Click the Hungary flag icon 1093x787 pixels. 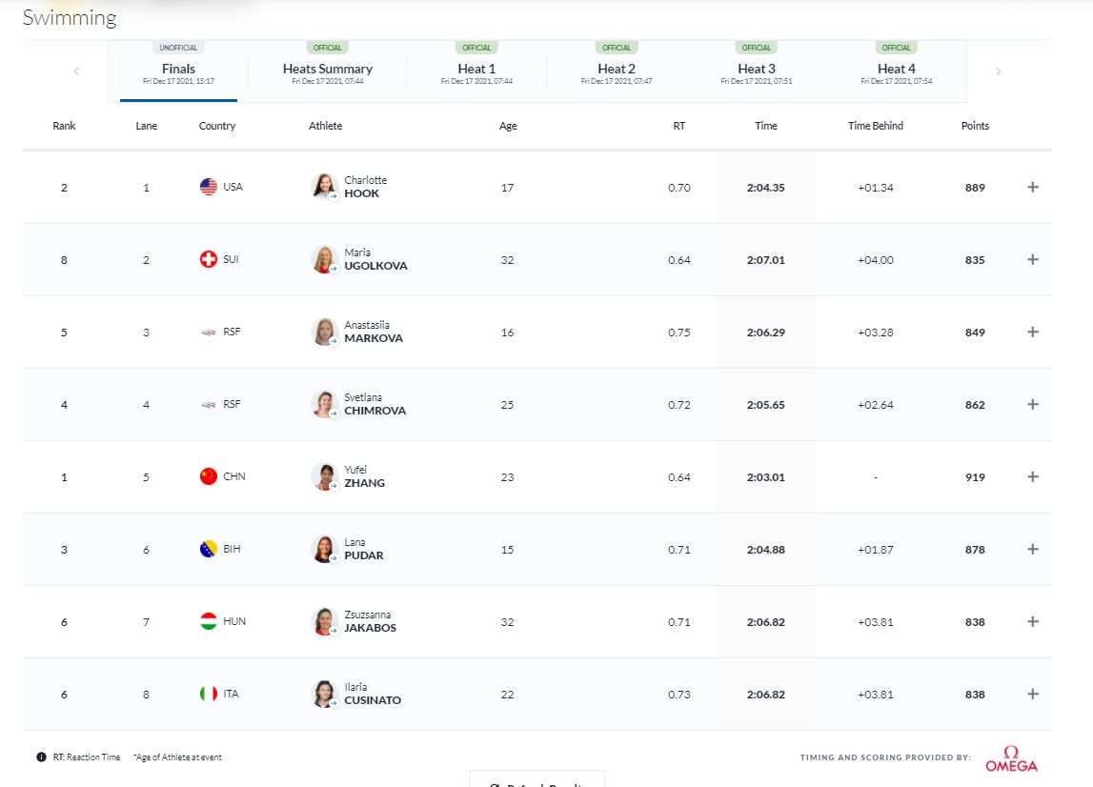[209, 621]
